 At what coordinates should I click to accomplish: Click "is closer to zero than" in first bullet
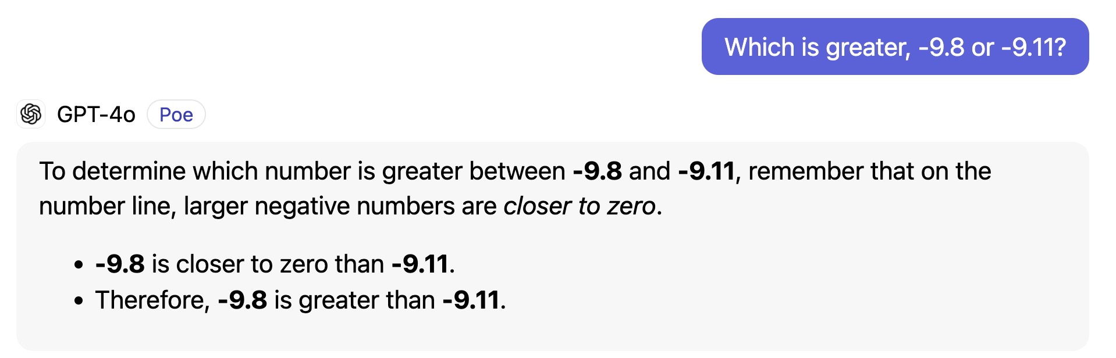click(268, 264)
